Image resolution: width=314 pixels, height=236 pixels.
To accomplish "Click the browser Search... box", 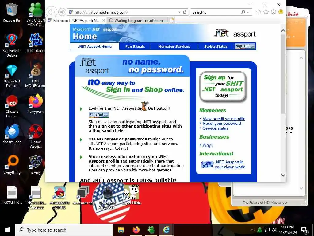I will tap(215, 12).
